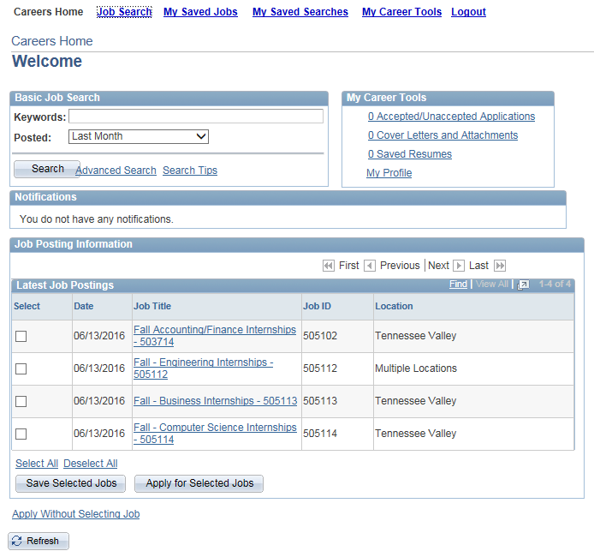
Task: Click Job ID cell 505114
Action: pyautogui.click(x=320, y=434)
